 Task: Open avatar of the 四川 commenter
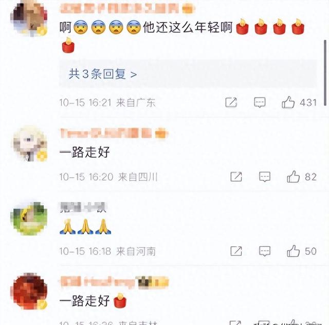pyautogui.click(x=29, y=144)
